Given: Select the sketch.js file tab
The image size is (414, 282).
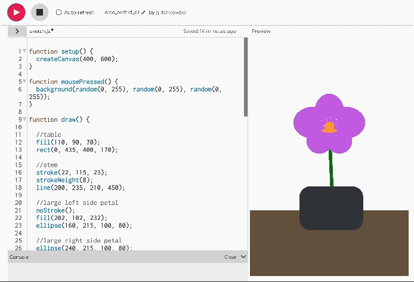Looking at the screenshot, I should coord(41,31).
